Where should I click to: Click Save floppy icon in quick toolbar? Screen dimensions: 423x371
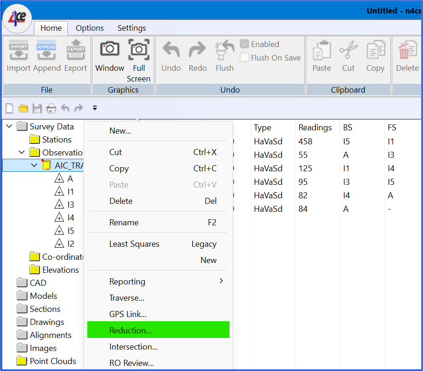(37, 108)
